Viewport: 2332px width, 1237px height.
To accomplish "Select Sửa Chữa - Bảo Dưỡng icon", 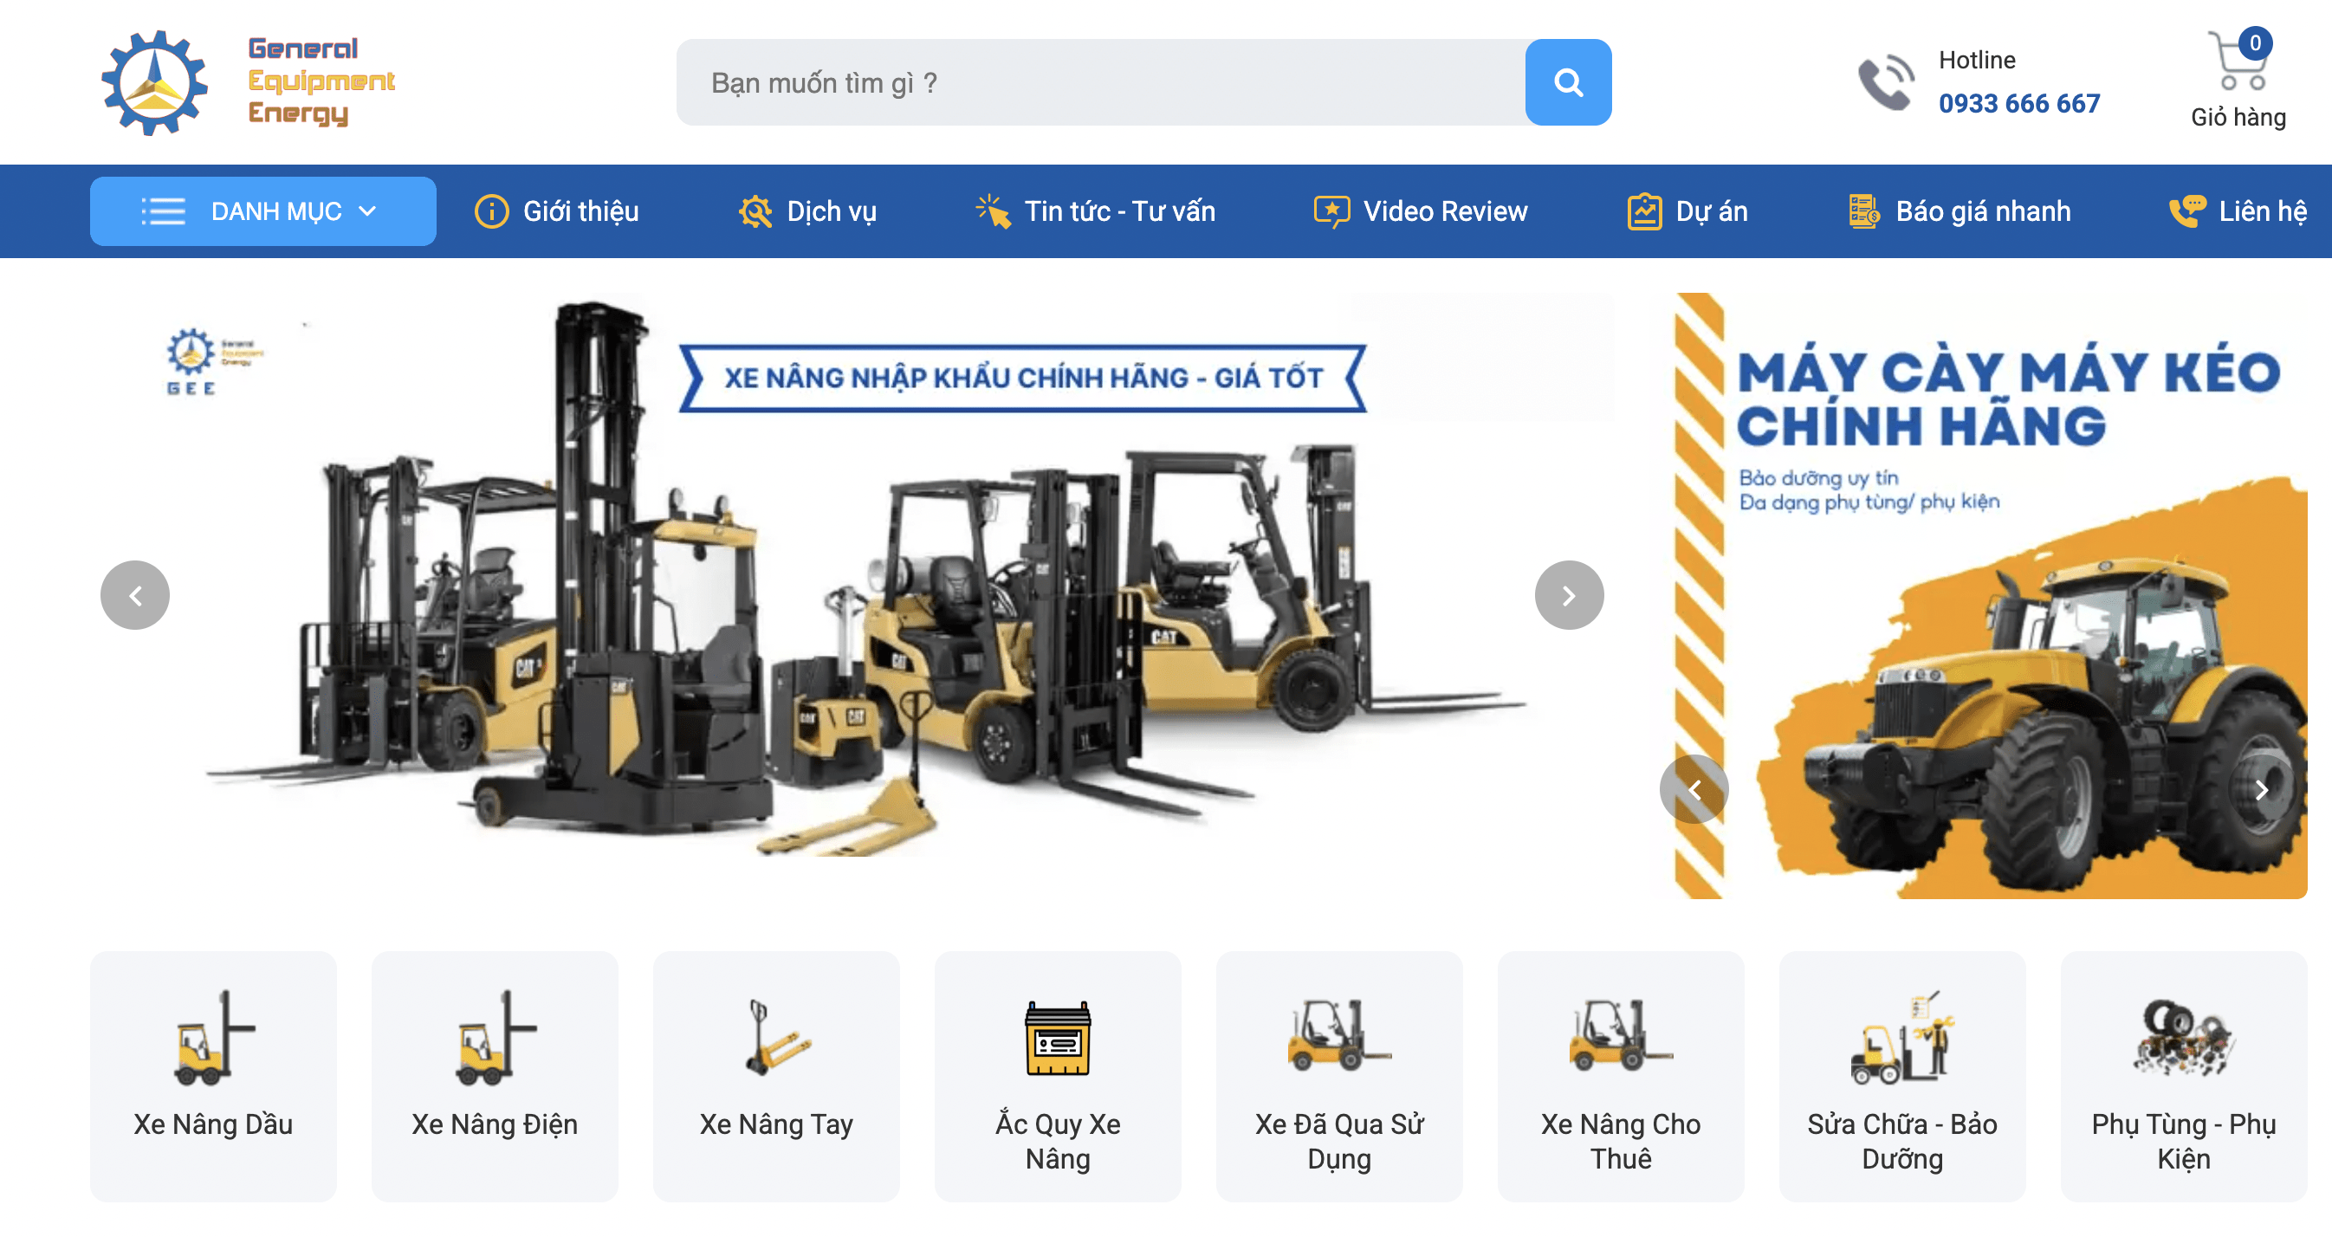I will (x=1902, y=1038).
